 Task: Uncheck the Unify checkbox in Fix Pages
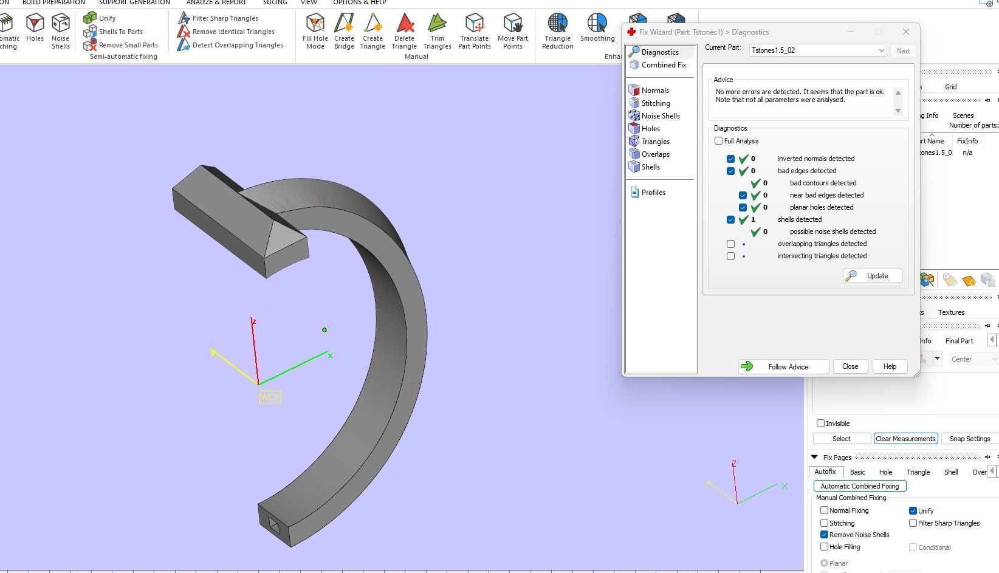pos(913,511)
